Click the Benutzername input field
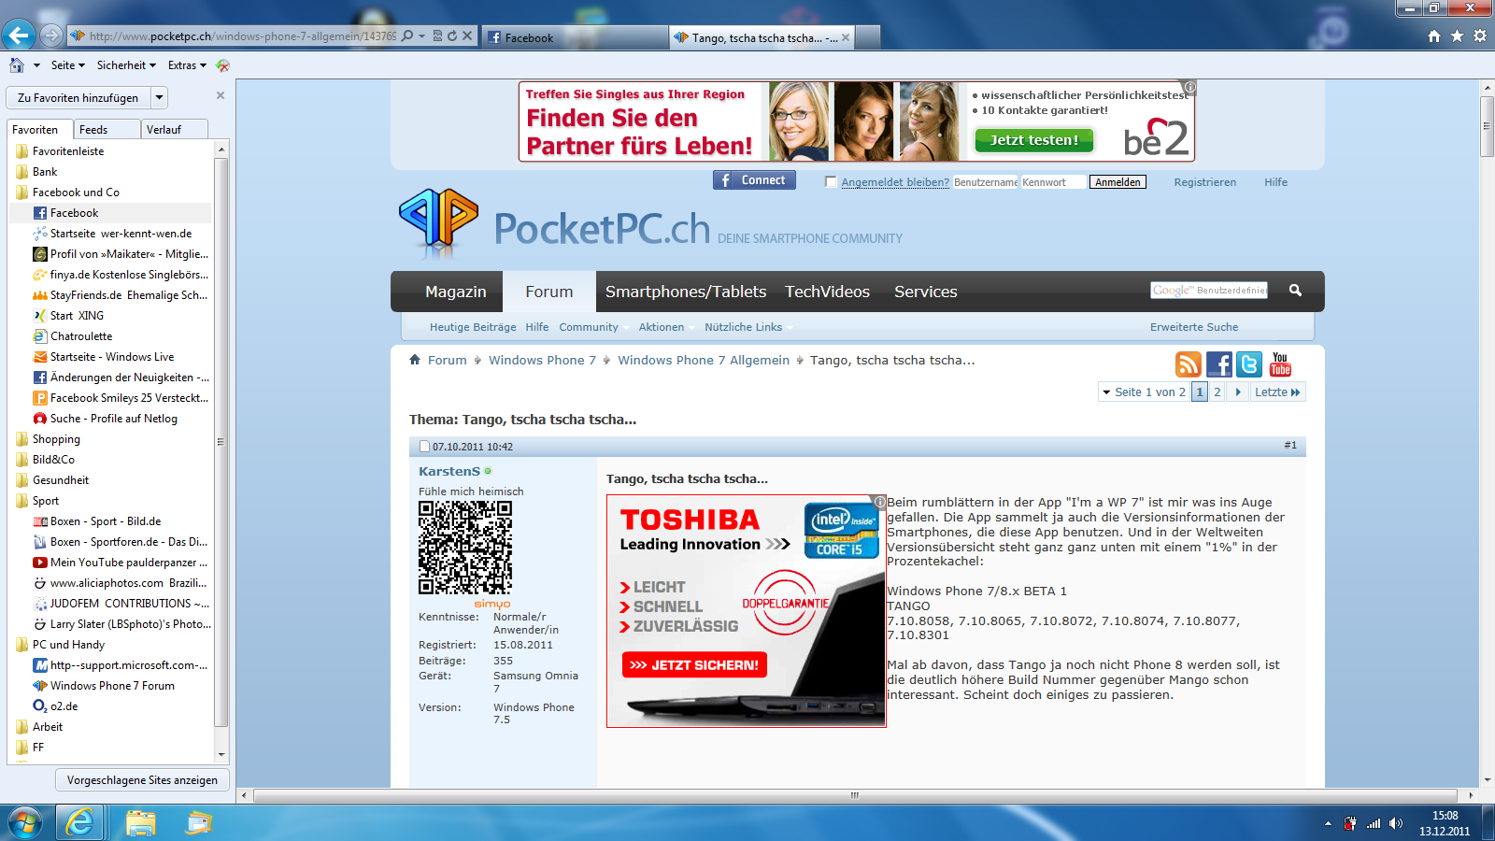The width and height of the screenshot is (1495, 841). [985, 182]
